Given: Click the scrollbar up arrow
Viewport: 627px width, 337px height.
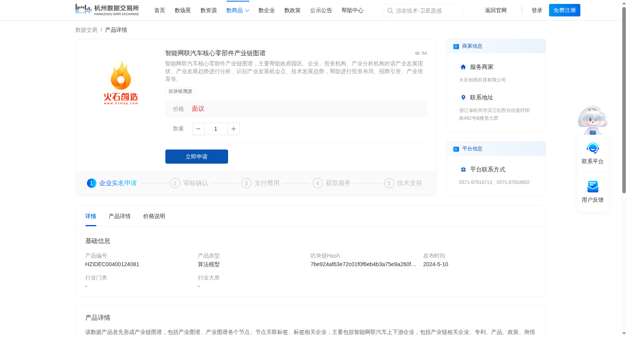Looking at the screenshot, I should pos(624,3).
